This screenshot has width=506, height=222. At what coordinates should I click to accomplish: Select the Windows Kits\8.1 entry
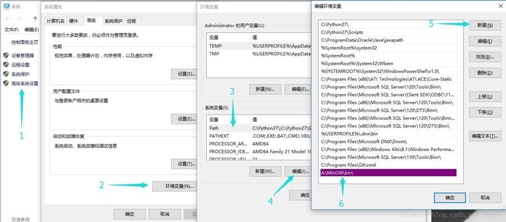pyautogui.click(x=388, y=149)
